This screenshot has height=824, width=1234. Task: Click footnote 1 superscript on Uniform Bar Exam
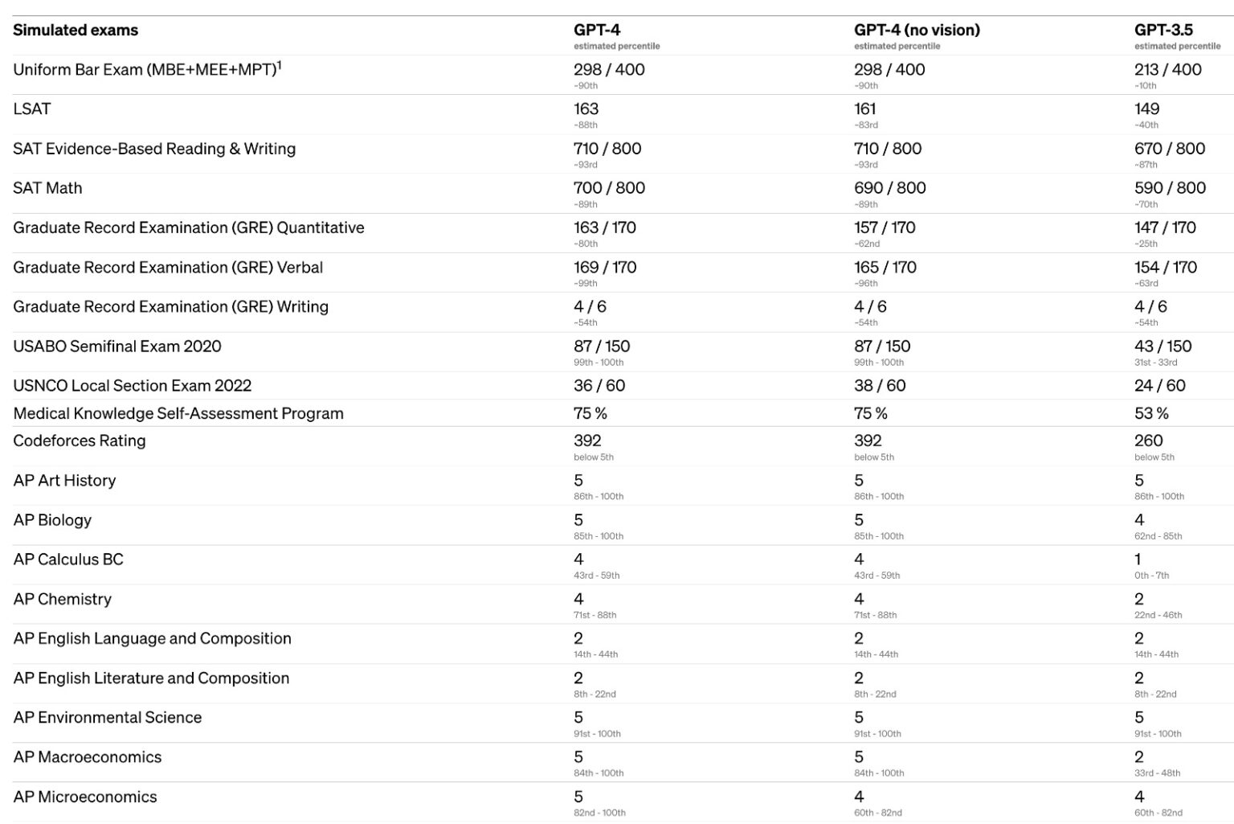click(279, 65)
